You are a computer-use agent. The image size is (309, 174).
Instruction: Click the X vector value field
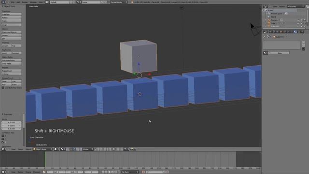point(12,122)
